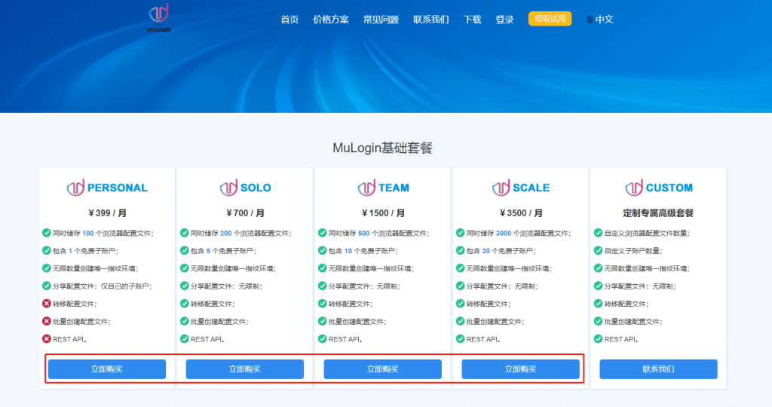Viewport: 772px width, 407px height.
Task: Click the SOLO plan logo icon
Action: 228,188
